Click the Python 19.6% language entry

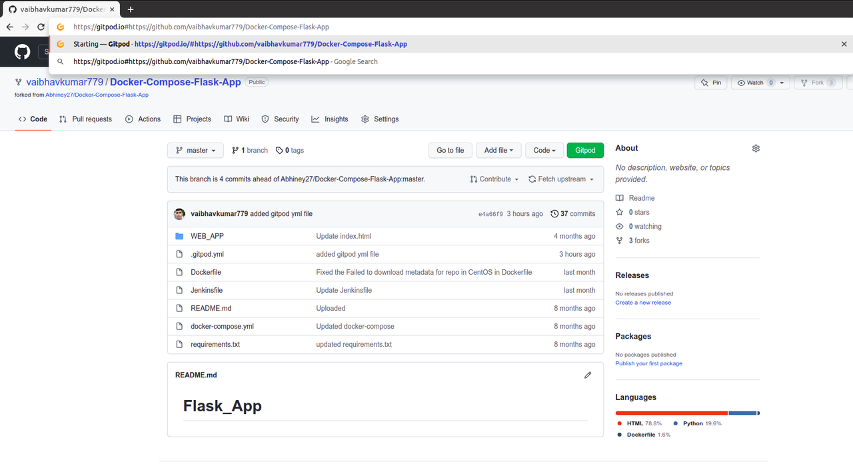point(697,423)
